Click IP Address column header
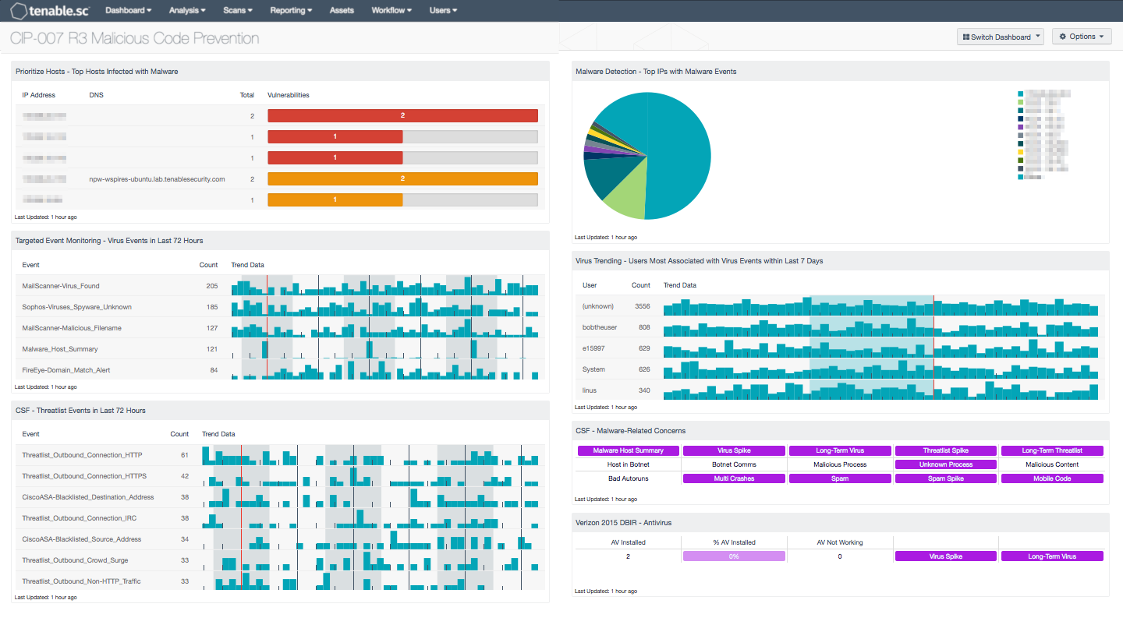 (x=38, y=95)
